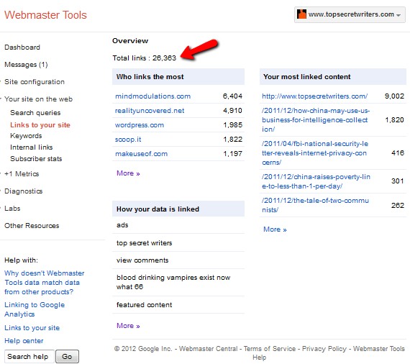
Task: Expand the Diagnostics section
Action: [x=23, y=191]
